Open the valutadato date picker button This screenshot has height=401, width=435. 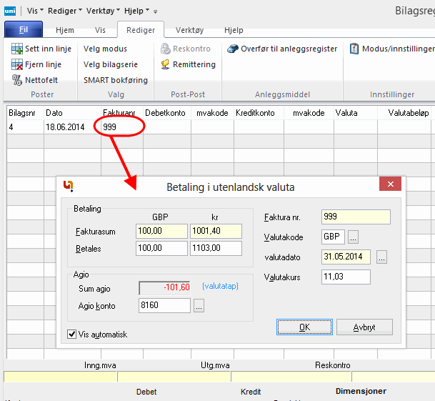click(x=381, y=257)
